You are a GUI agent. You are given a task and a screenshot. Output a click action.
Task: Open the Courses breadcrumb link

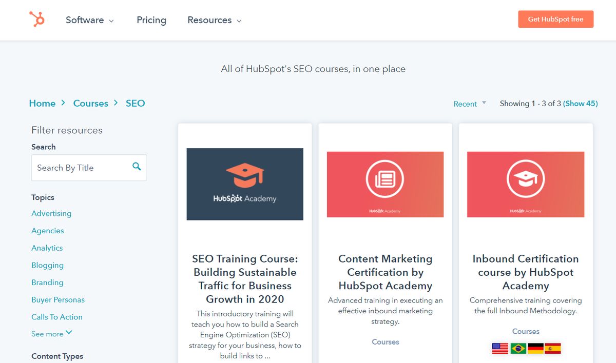[91, 103]
